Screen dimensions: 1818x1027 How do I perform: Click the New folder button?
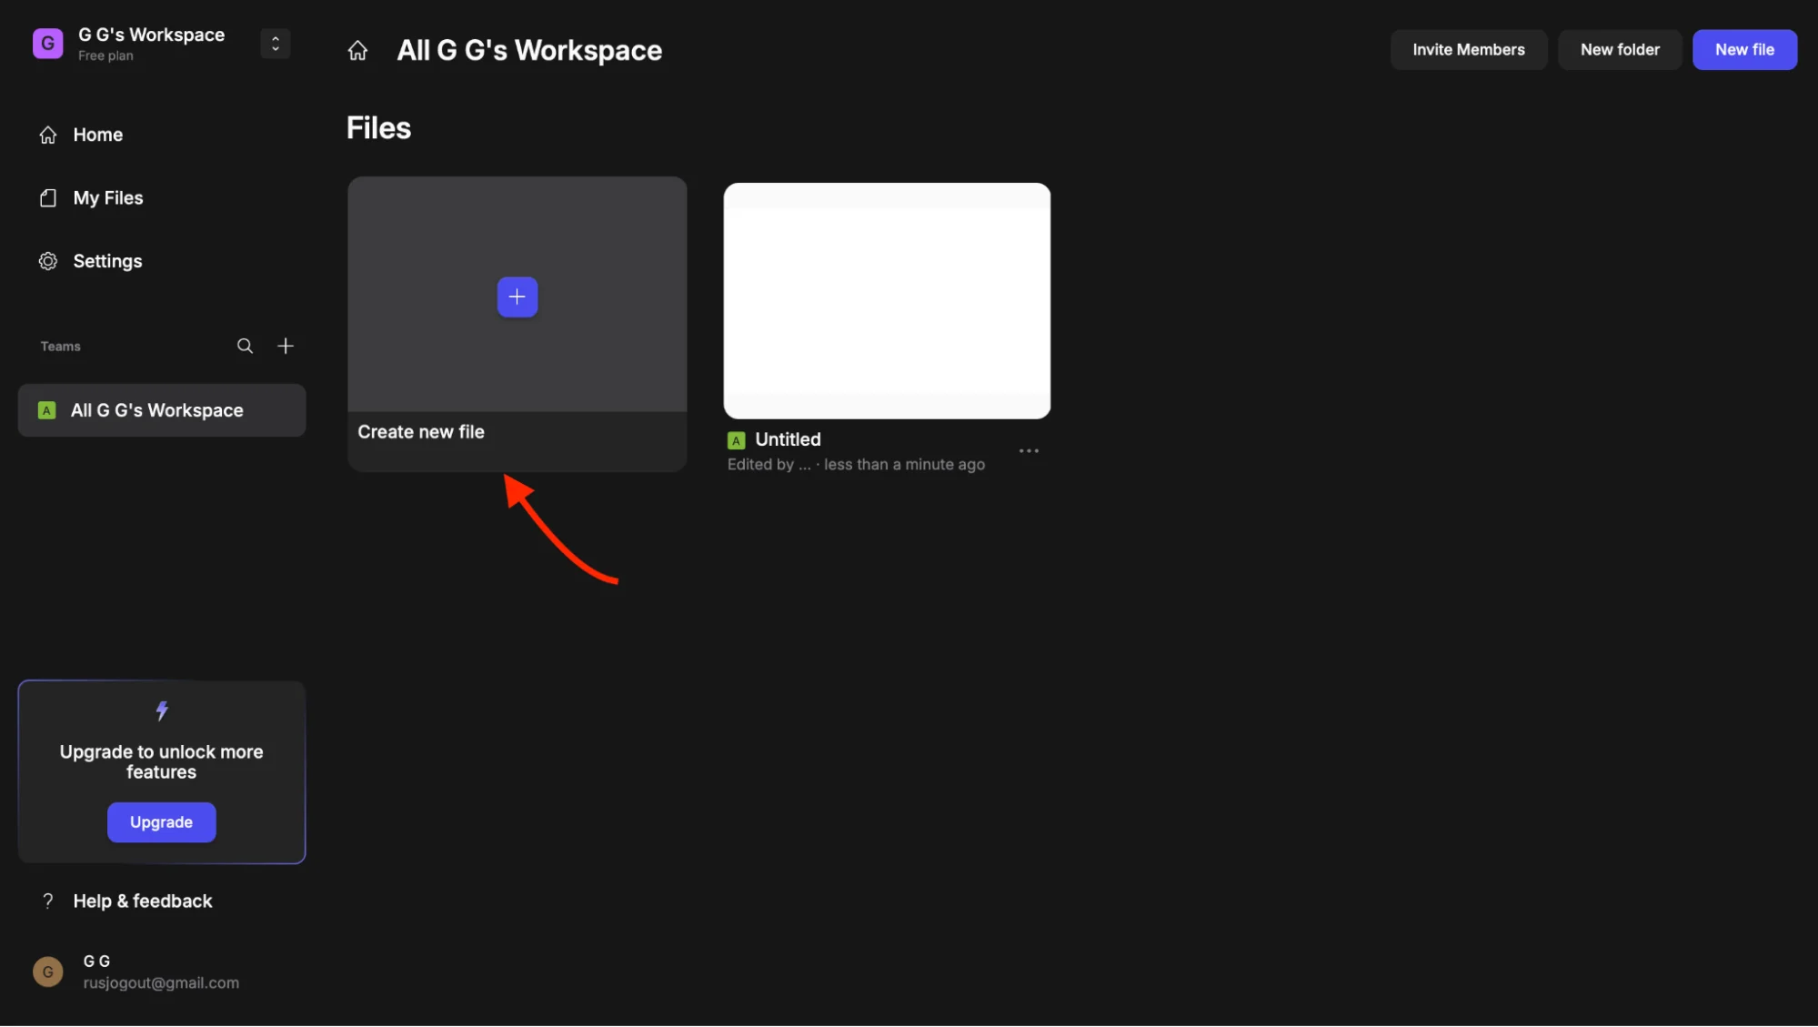(1620, 50)
